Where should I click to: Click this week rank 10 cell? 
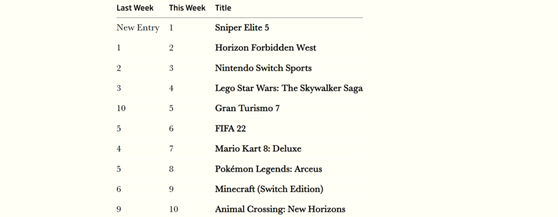point(173,209)
